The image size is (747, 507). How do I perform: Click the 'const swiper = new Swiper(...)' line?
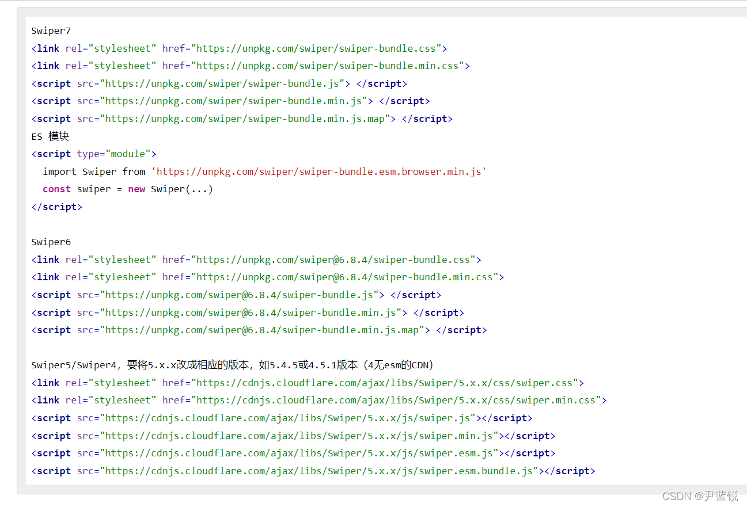point(128,189)
